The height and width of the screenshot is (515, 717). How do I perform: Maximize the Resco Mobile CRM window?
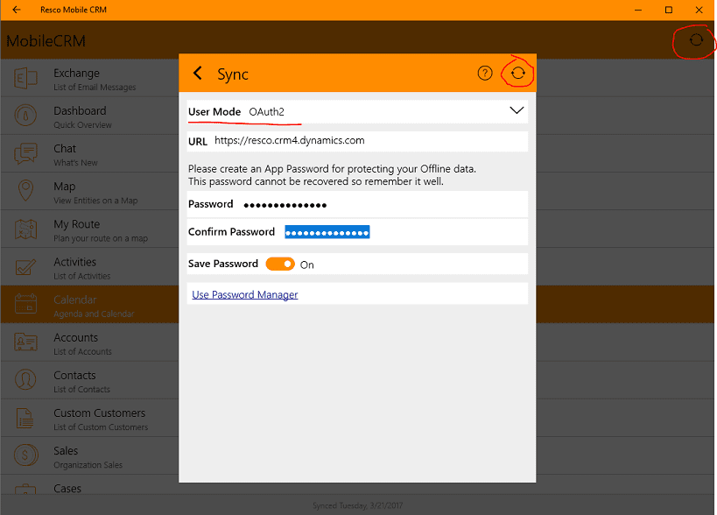tap(669, 10)
